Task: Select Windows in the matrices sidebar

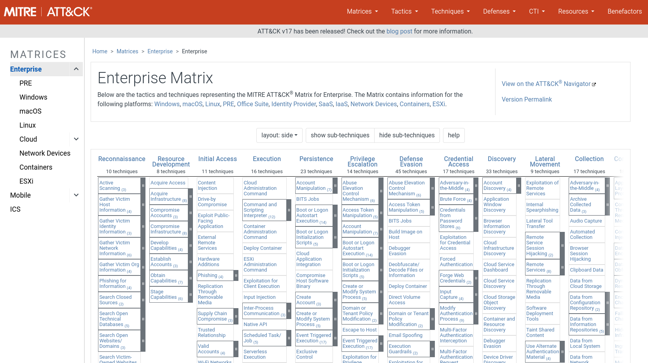Action: pyautogui.click(x=33, y=97)
